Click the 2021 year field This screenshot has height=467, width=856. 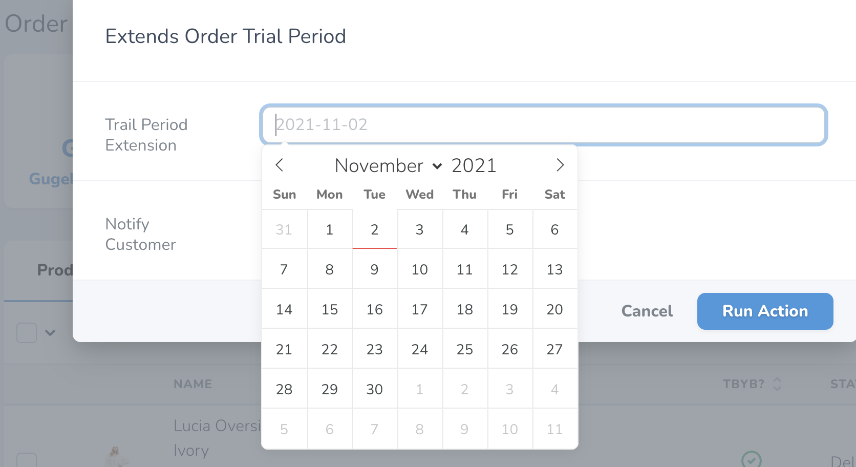pos(474,165)
